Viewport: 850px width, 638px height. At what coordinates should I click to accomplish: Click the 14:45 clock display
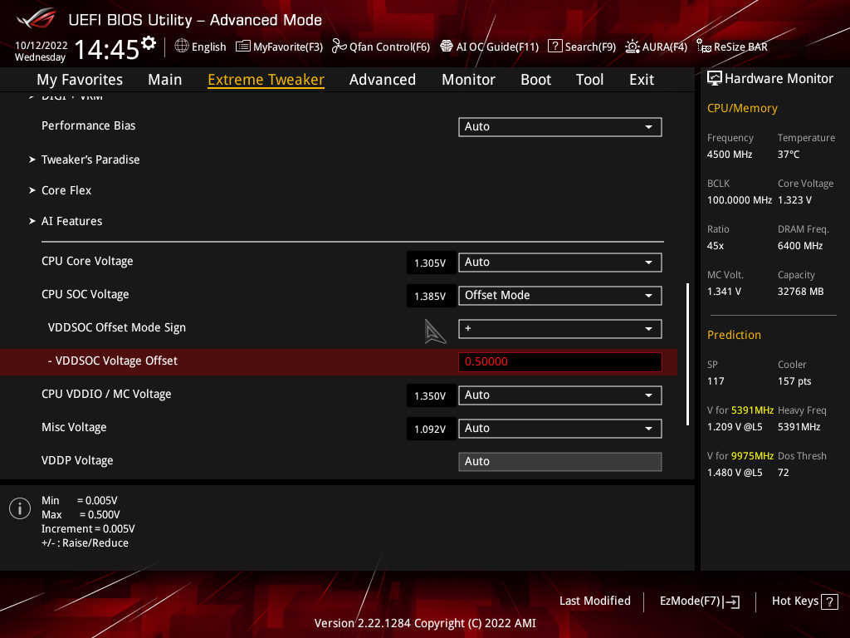pos(107,49)
